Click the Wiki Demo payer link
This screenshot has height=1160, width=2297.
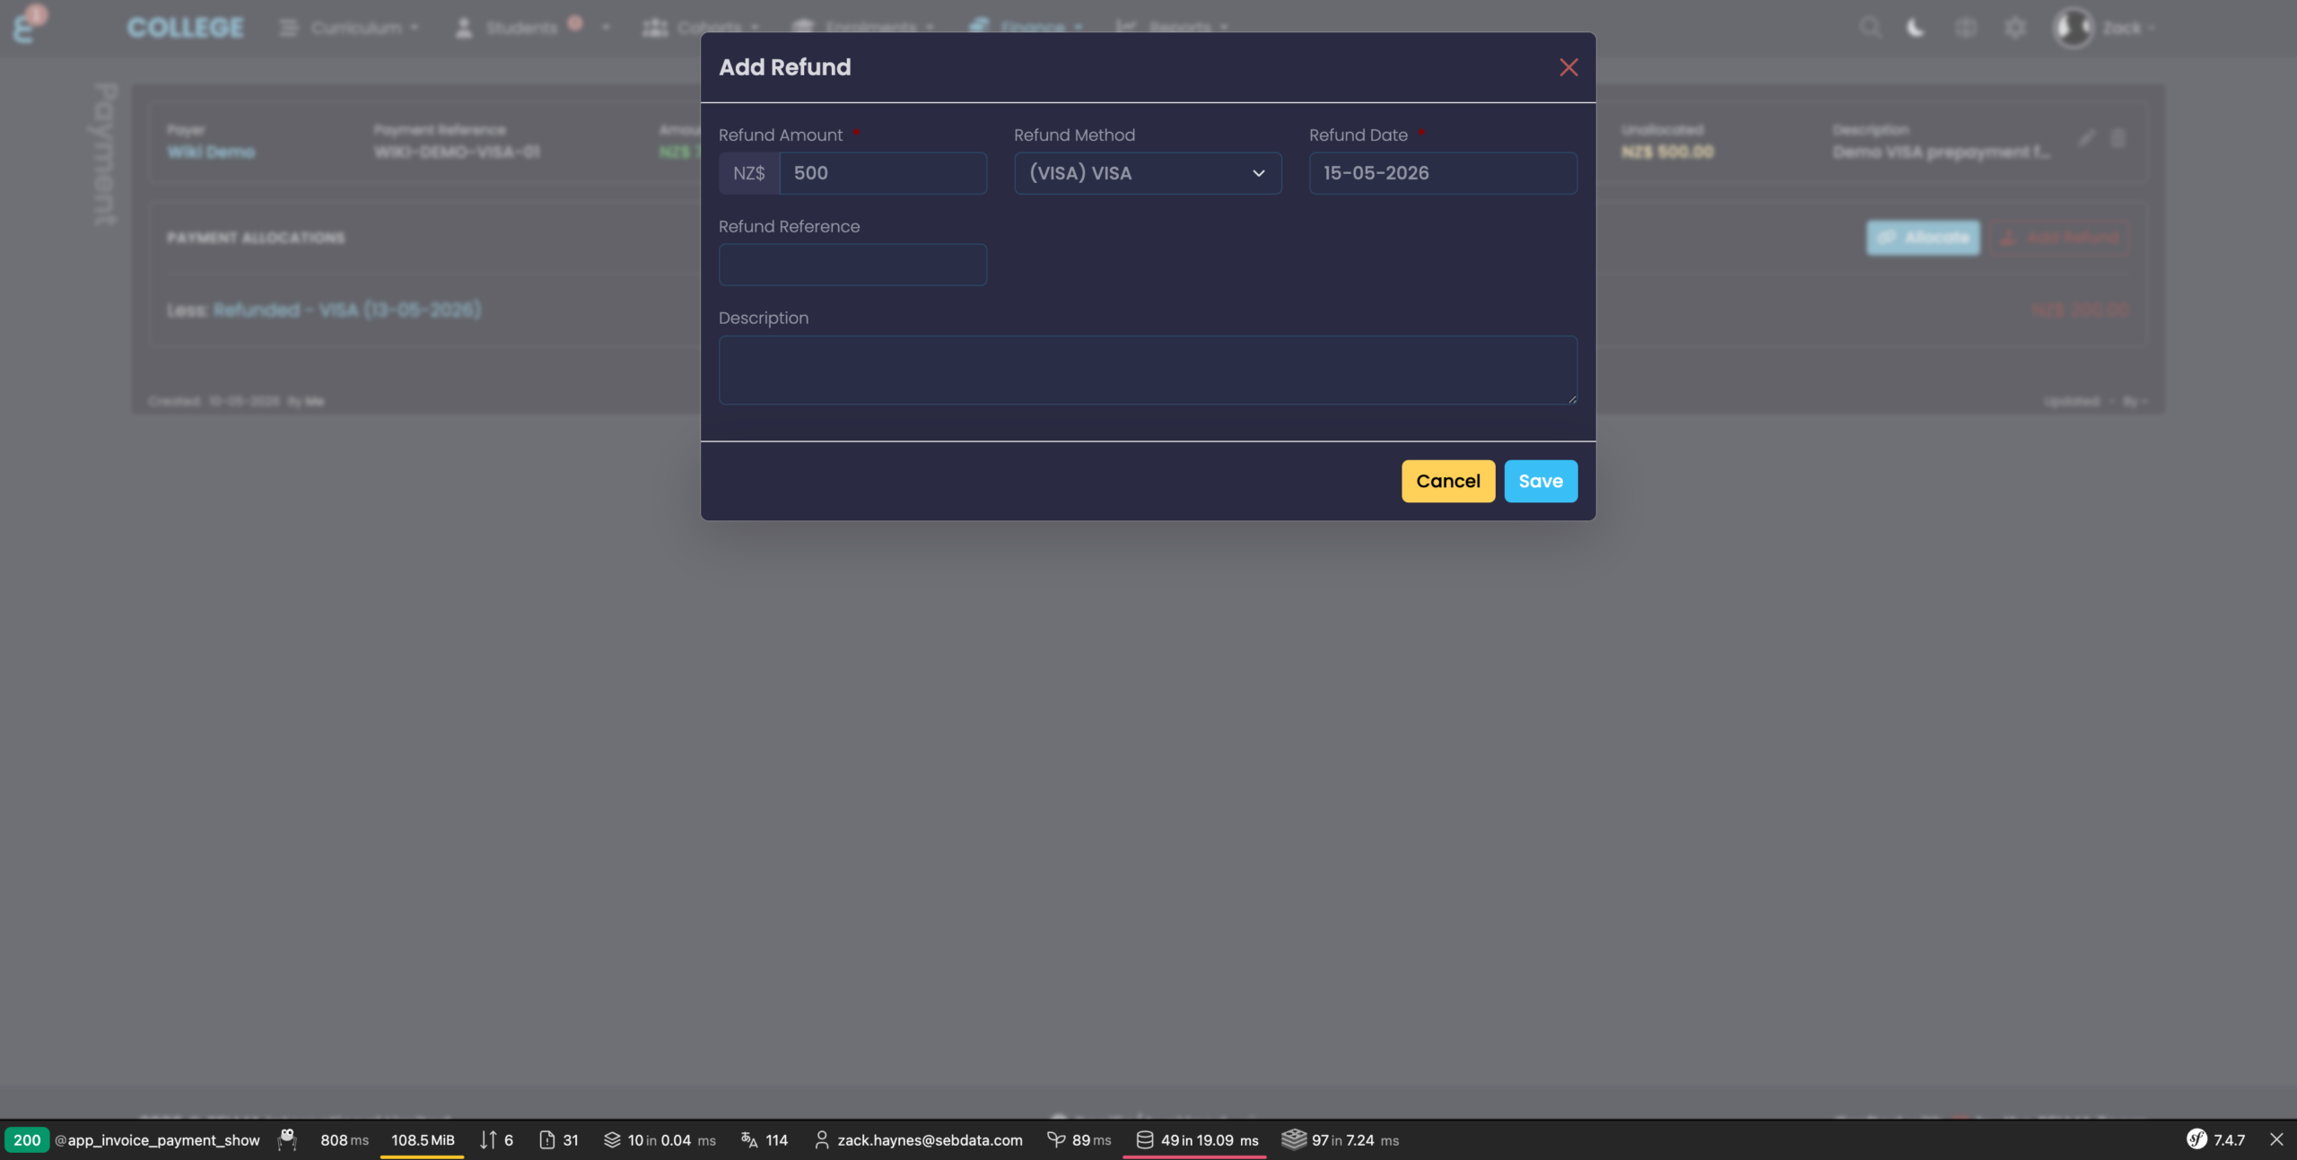[x=211, y=153]
